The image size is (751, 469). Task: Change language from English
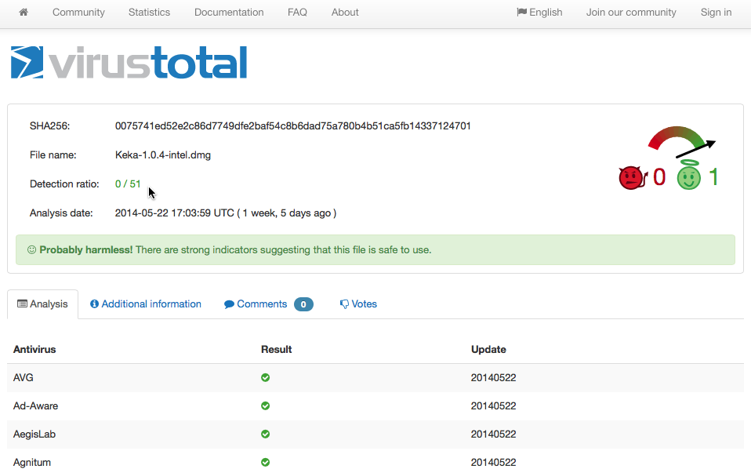point(539,13)
